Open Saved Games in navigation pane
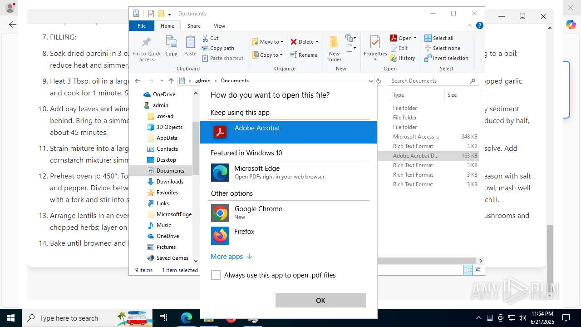The image size is (581, 327). [x=172, y=258]
